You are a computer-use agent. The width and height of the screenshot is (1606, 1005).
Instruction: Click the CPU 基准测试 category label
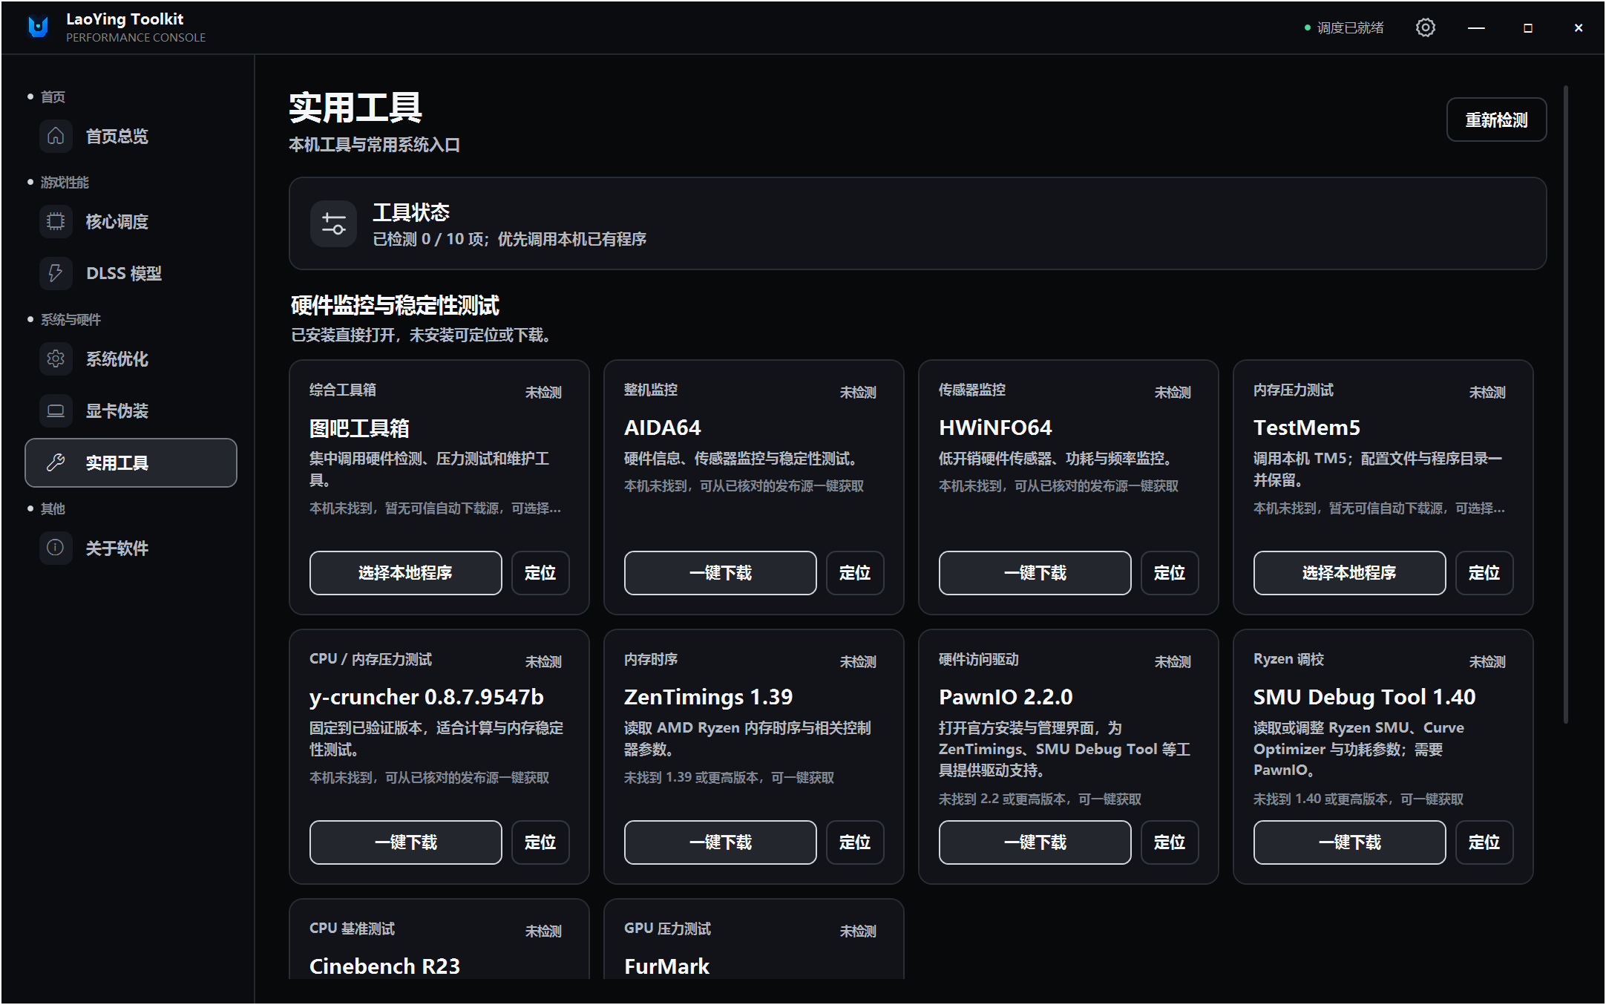point(352,929)
